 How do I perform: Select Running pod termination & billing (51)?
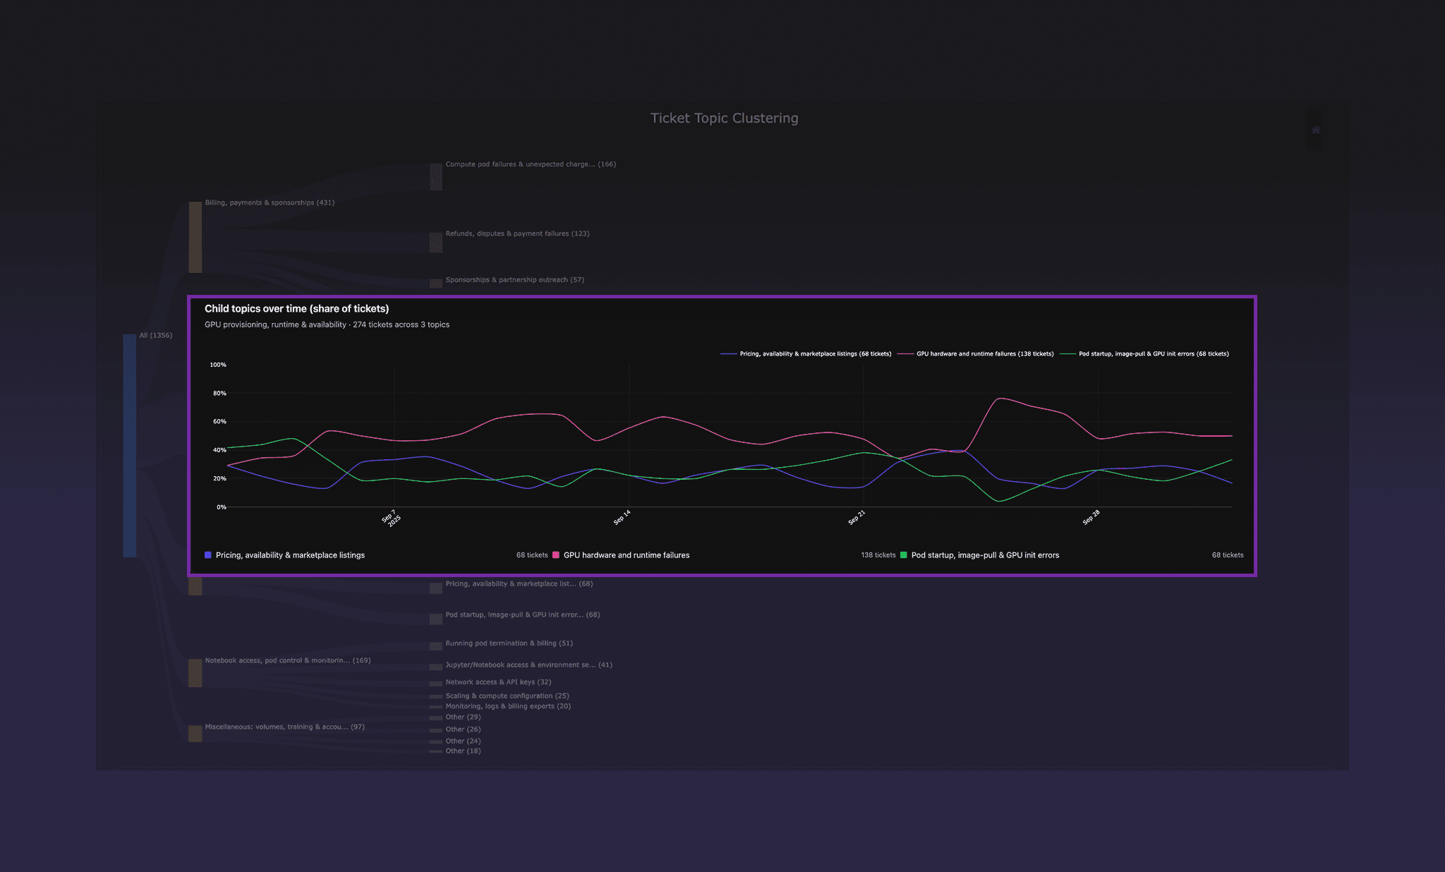pos(436,646)
